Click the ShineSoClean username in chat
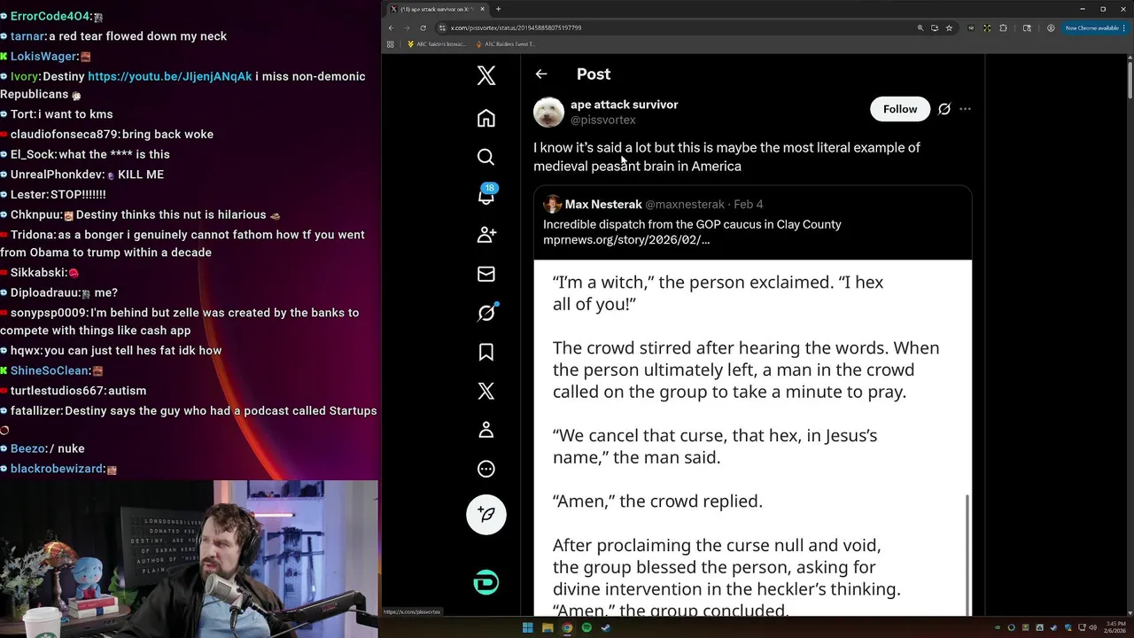Screen dimensions: 1134x638 tap(50, 370)
